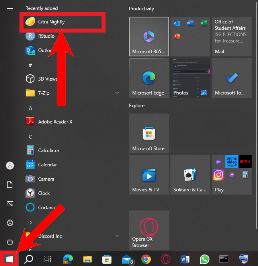
Task: Open Task View on the taskbar
Action: (x=48, y=259)
